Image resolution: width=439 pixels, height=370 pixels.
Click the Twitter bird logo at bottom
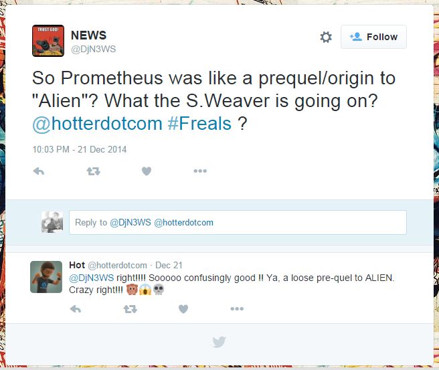click(x=219, y=342)
